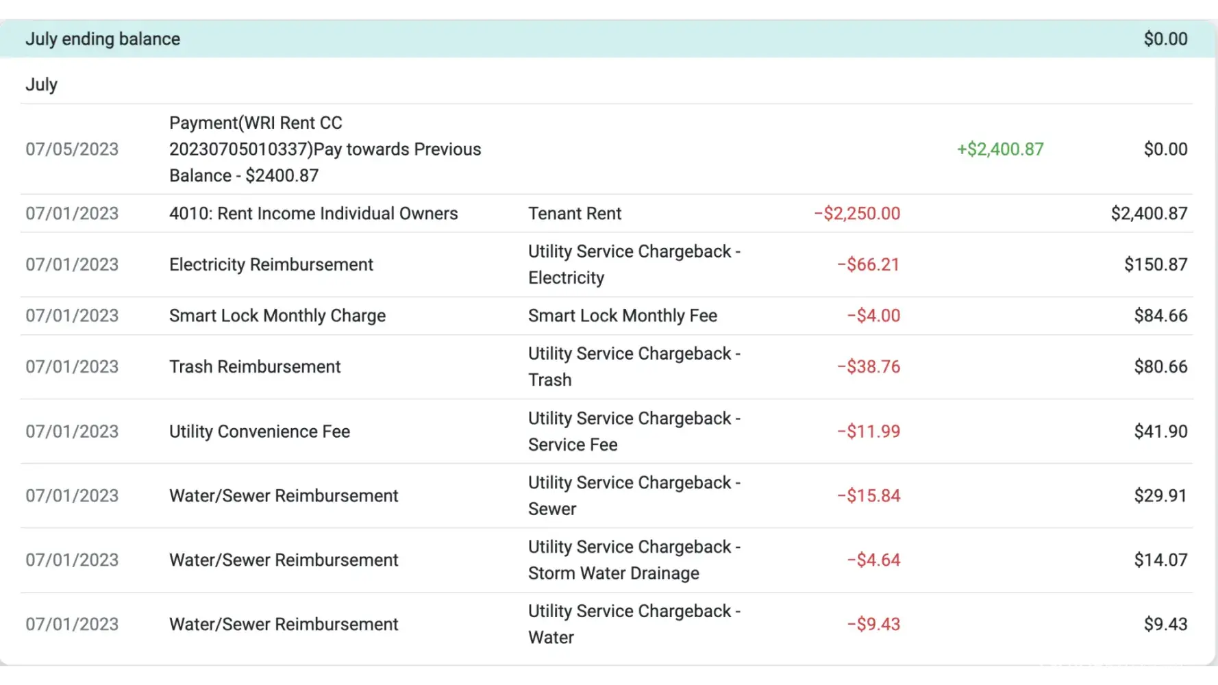Select the 07/05/2023 payment date

click(72, 149)
